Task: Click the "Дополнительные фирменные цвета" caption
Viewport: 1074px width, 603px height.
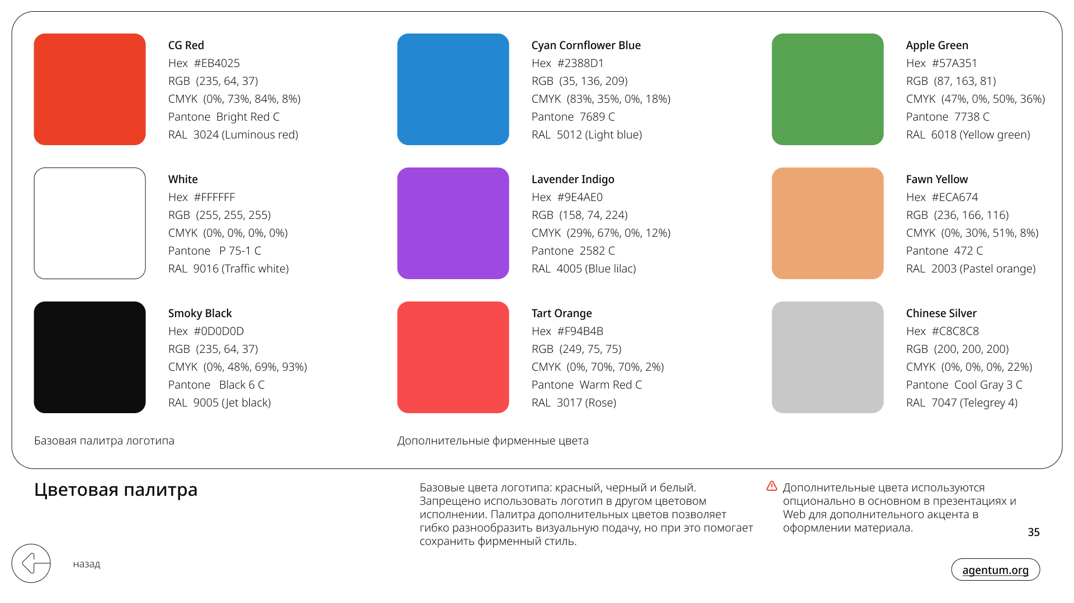Action: 493,441
